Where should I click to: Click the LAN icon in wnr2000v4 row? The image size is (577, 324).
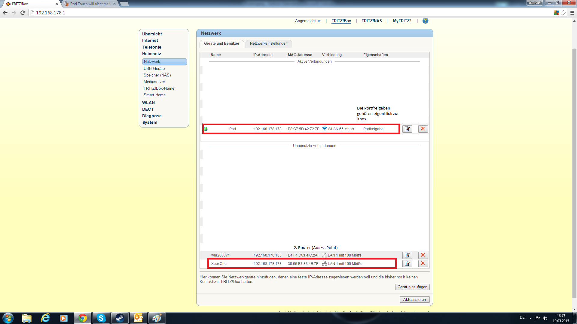pos(325,255)
